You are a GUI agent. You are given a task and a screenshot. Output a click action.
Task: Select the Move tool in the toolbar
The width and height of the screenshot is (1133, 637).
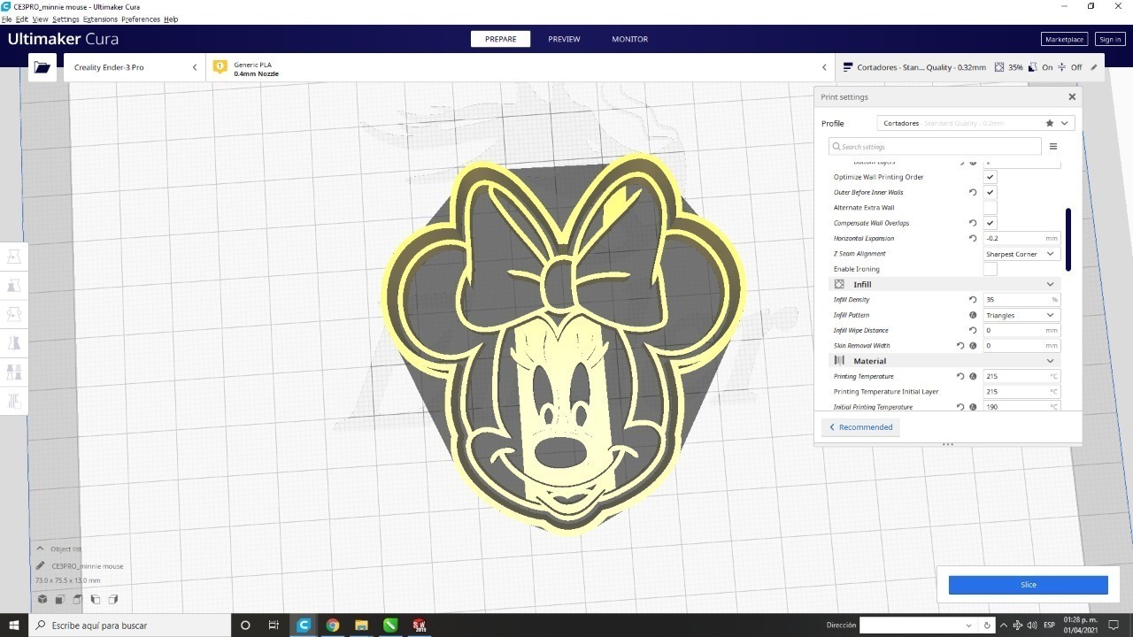coord(13,257)
